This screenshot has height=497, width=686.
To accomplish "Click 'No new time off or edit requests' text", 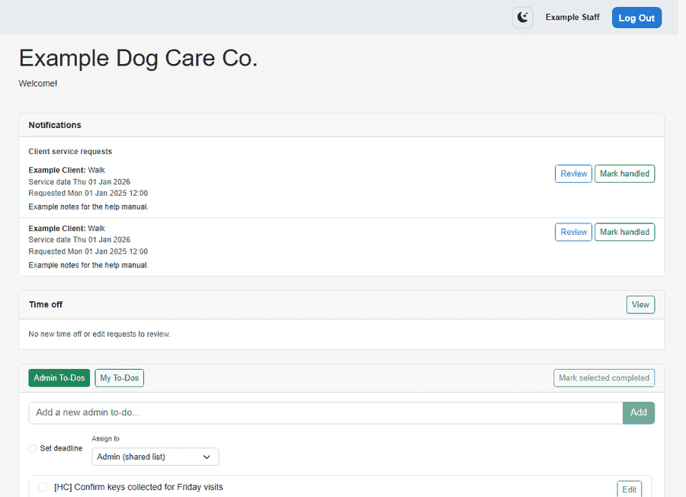I will point(99,334).
